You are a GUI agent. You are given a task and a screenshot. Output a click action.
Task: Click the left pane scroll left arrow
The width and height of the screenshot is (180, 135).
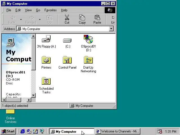tap(4, 100)
